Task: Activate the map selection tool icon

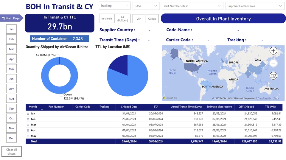Action: [x=273, y=76]
